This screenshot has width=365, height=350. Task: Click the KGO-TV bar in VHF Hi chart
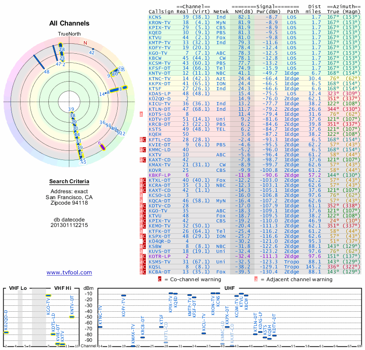(x=48, y=296)
